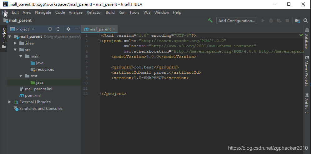Open the Ant Build tool window
Screen dimensions: 311x154
pyautogui.click(x=307, y=103)
